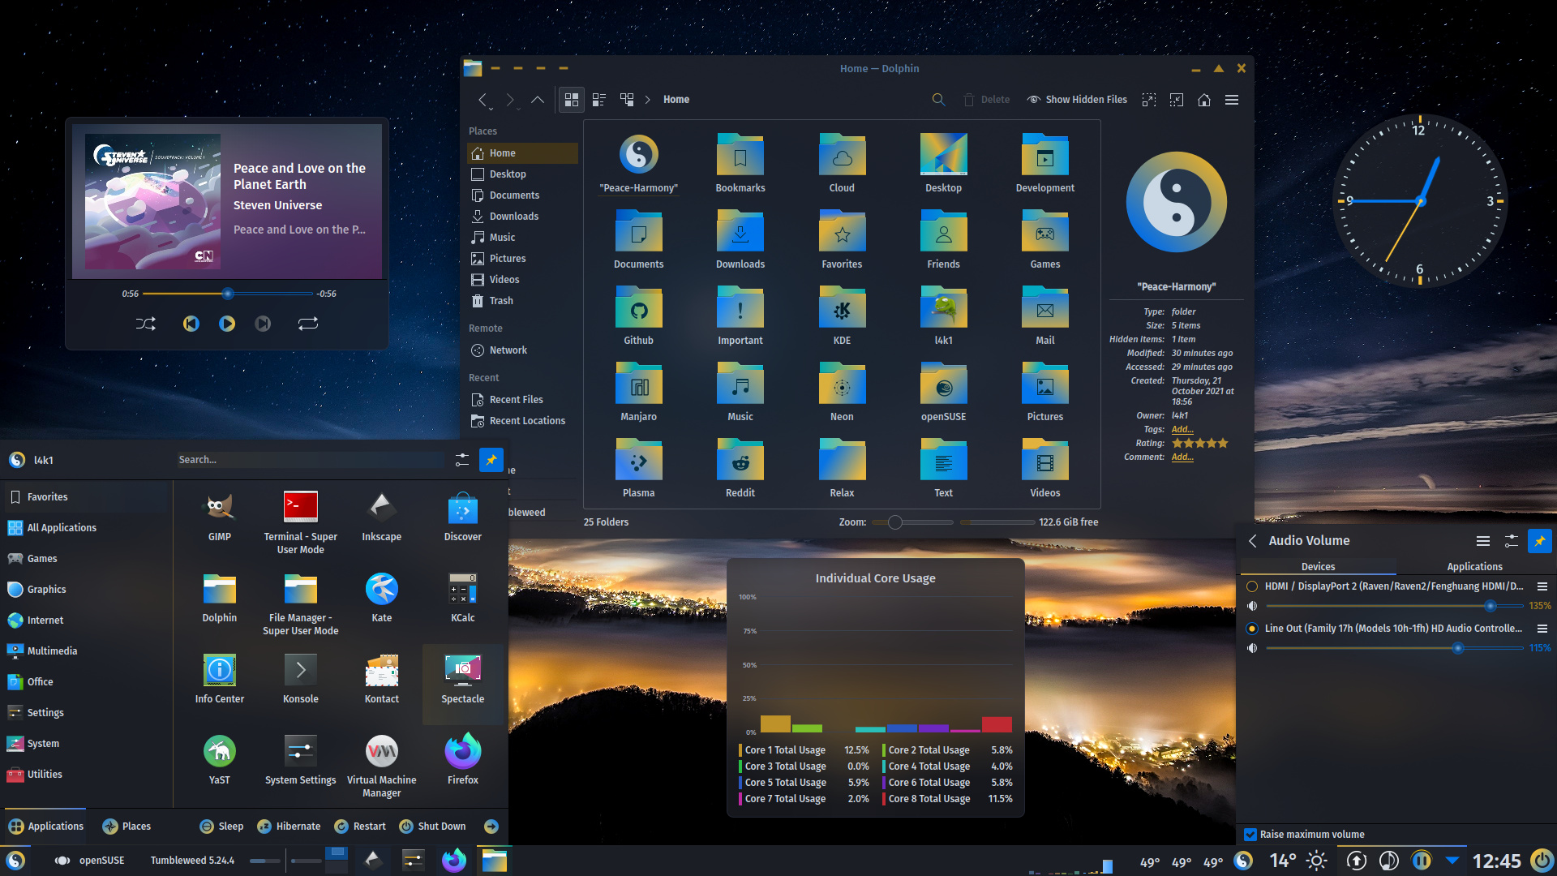
Task: Open Recent Files in Dolphin sidebar
Action: 522,400
